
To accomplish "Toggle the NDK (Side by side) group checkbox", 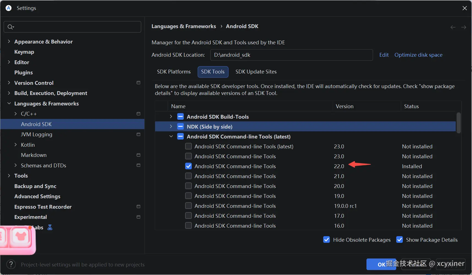I will [180, 127].
